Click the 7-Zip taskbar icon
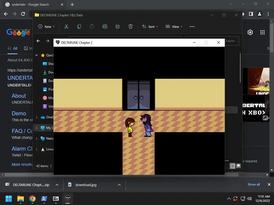 (x=56, y=199)
